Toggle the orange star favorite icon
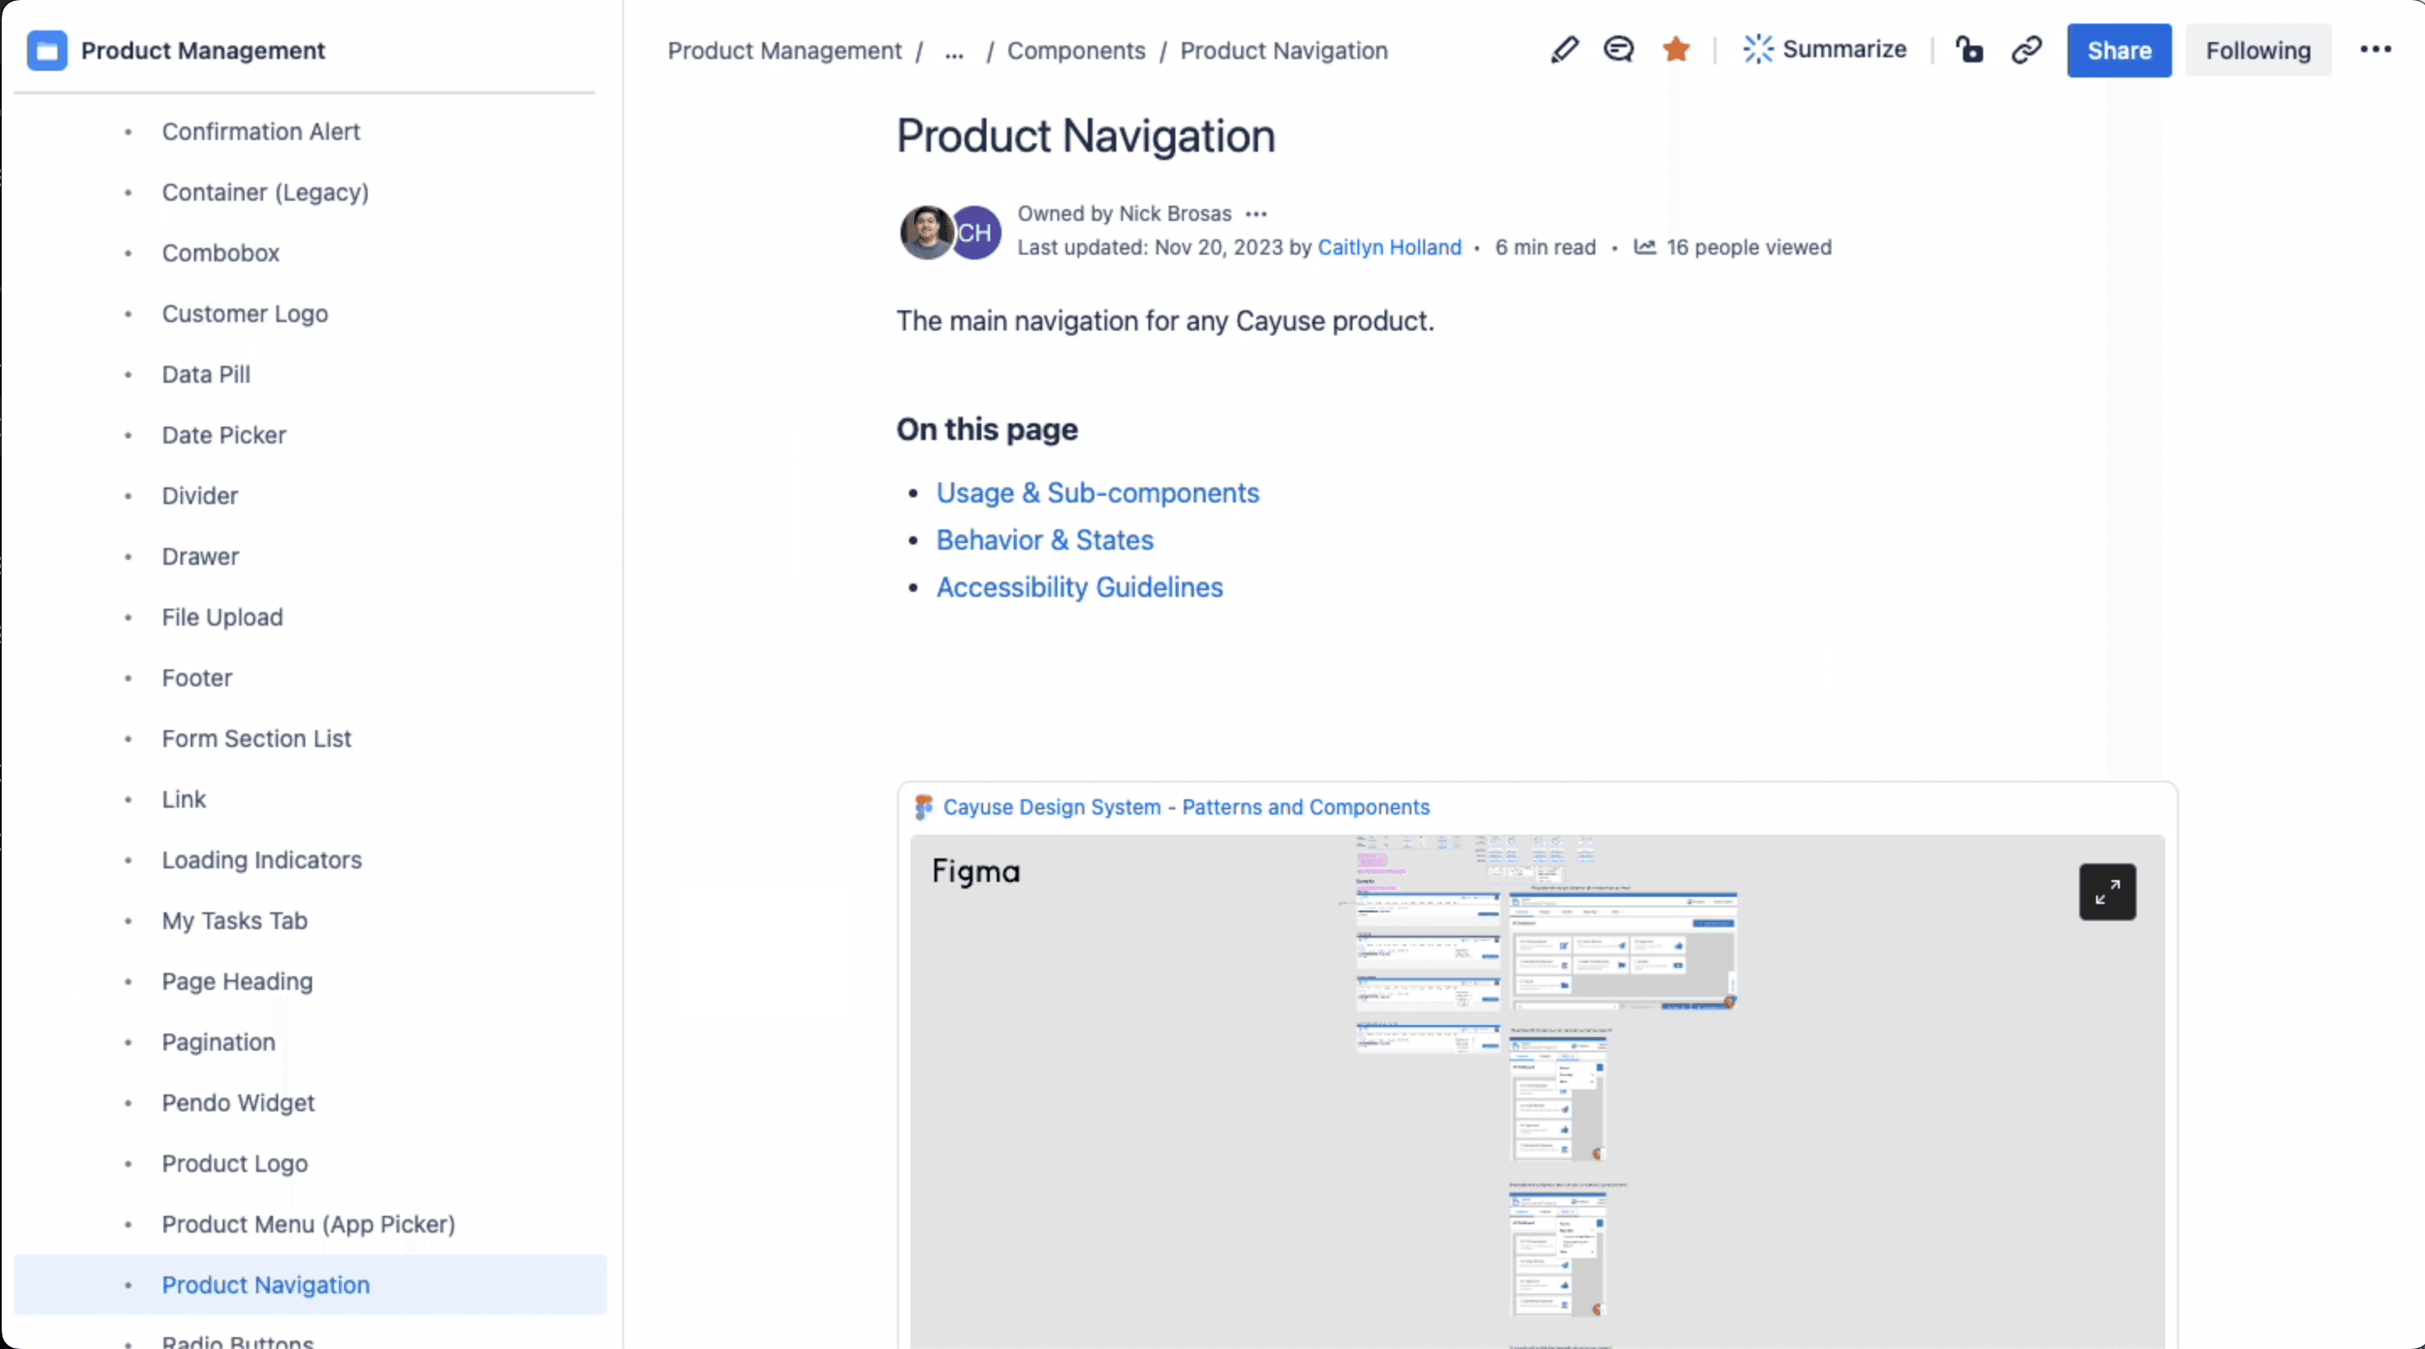The height and width of the screenshot is (1349, 2425). point(1675,50)
